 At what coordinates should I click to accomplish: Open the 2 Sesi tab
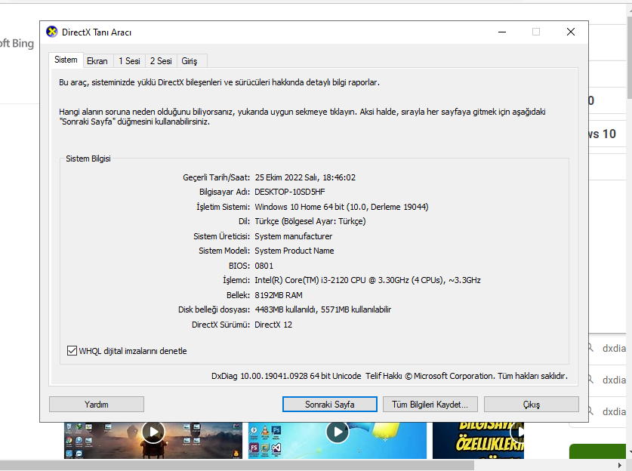coord(161,61)
